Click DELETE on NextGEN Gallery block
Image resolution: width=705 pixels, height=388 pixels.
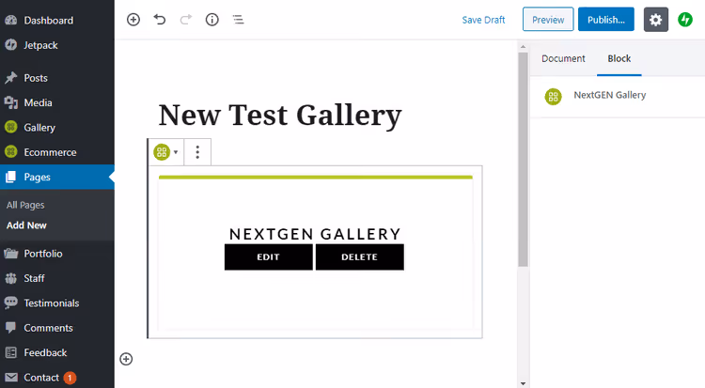[359, 256]
